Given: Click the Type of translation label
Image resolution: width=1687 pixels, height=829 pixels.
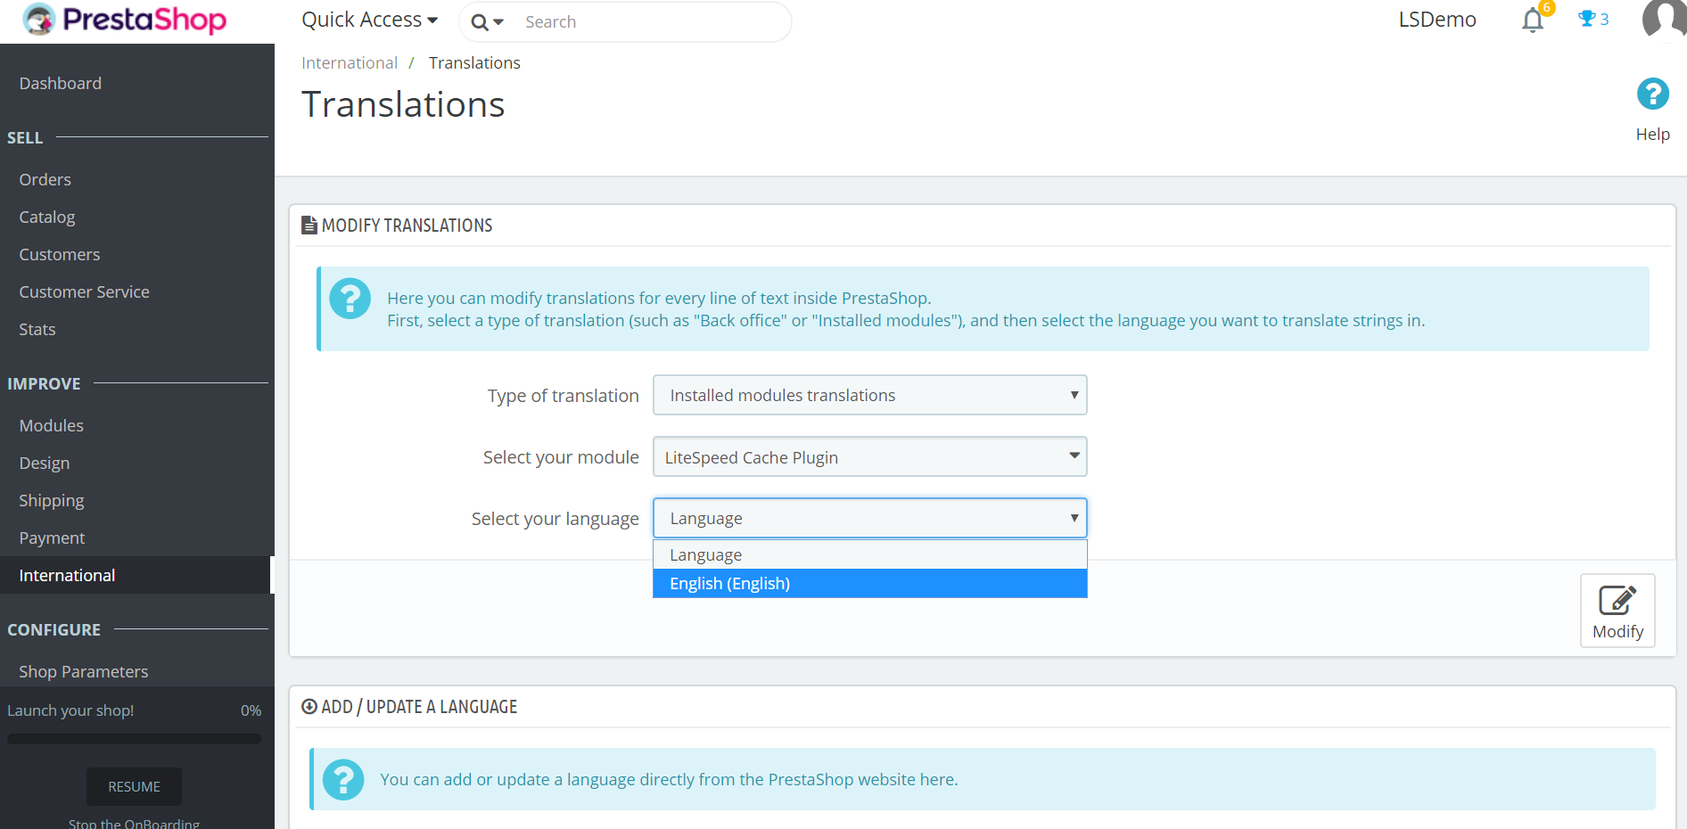Looking at the screenshot, I should [x=563, y=396].
